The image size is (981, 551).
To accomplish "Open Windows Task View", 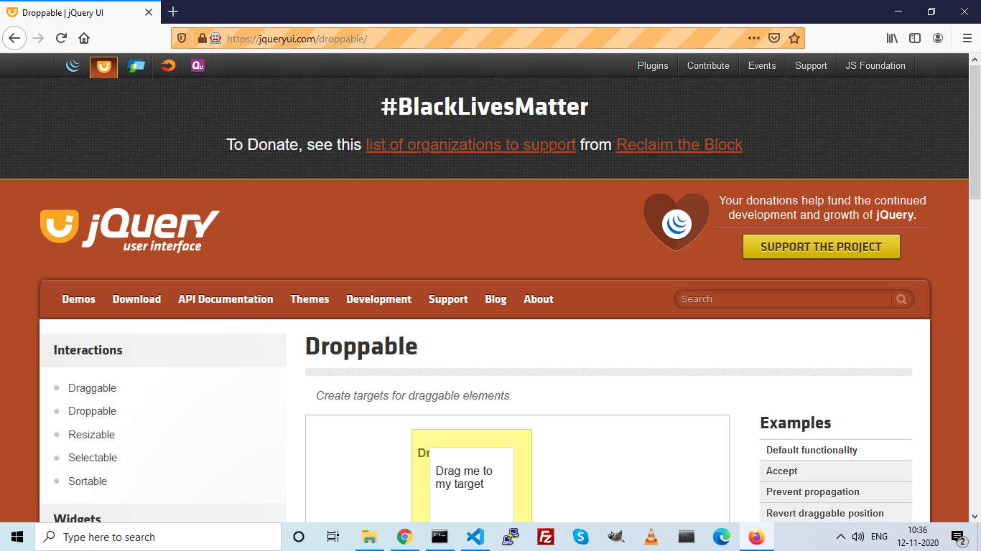I will coord(333,537).
